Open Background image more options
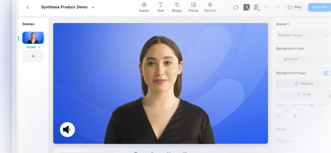 (x=320, y=73)
